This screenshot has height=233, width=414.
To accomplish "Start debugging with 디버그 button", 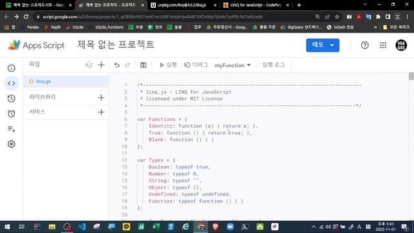I will 196,65.
